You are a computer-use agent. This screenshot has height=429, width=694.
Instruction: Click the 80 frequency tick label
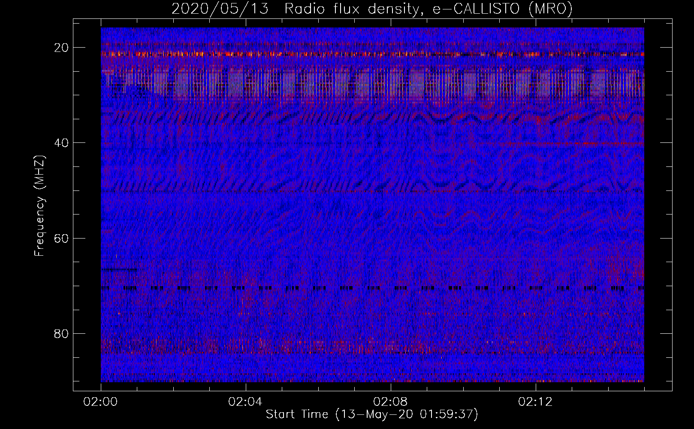(x=62, y=333)
